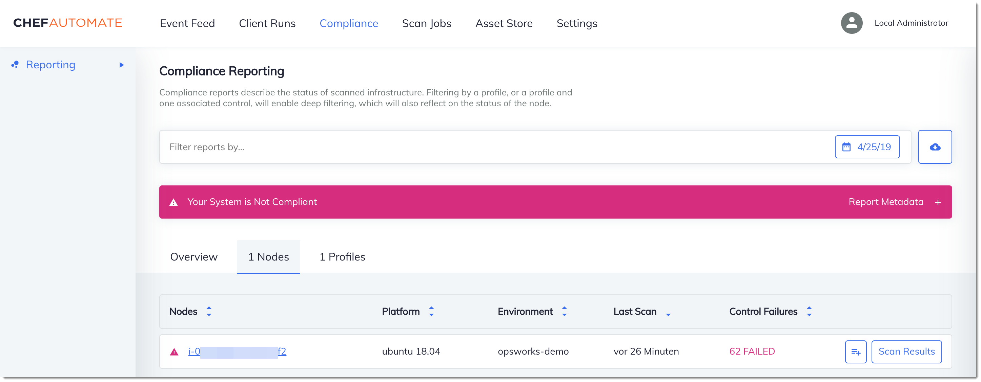Switch to the Overview tab
This screenshot has width=981, height=382.
[x=193, y=256]
